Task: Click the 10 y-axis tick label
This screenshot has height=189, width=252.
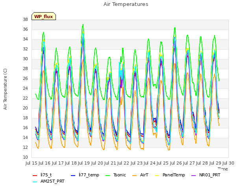Action: click(x=25, y=157)
